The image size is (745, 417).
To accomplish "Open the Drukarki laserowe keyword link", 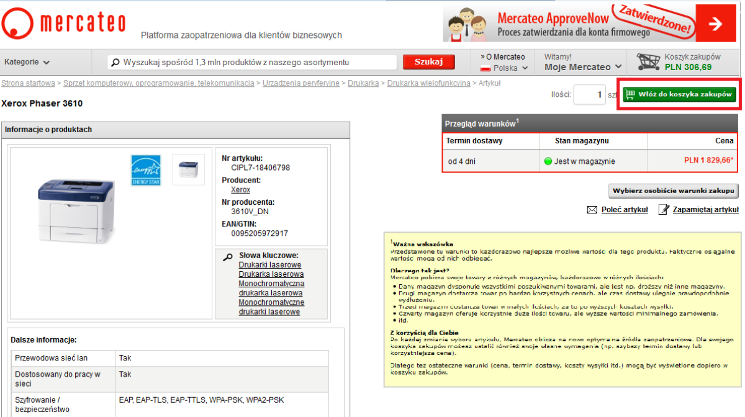I will click(270, 265).
